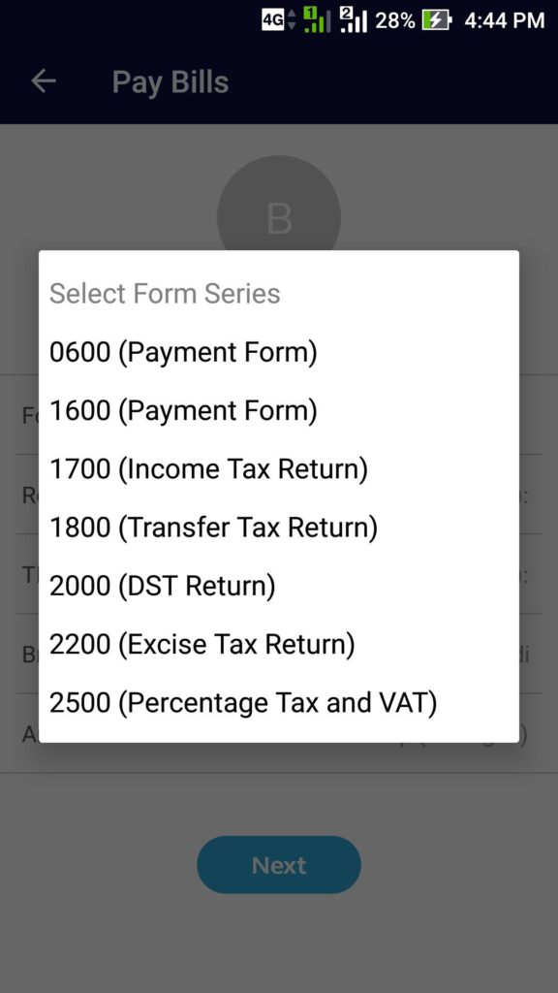558x993 pixels.
Task: Tap the battery charging icon
Action: 437,20
